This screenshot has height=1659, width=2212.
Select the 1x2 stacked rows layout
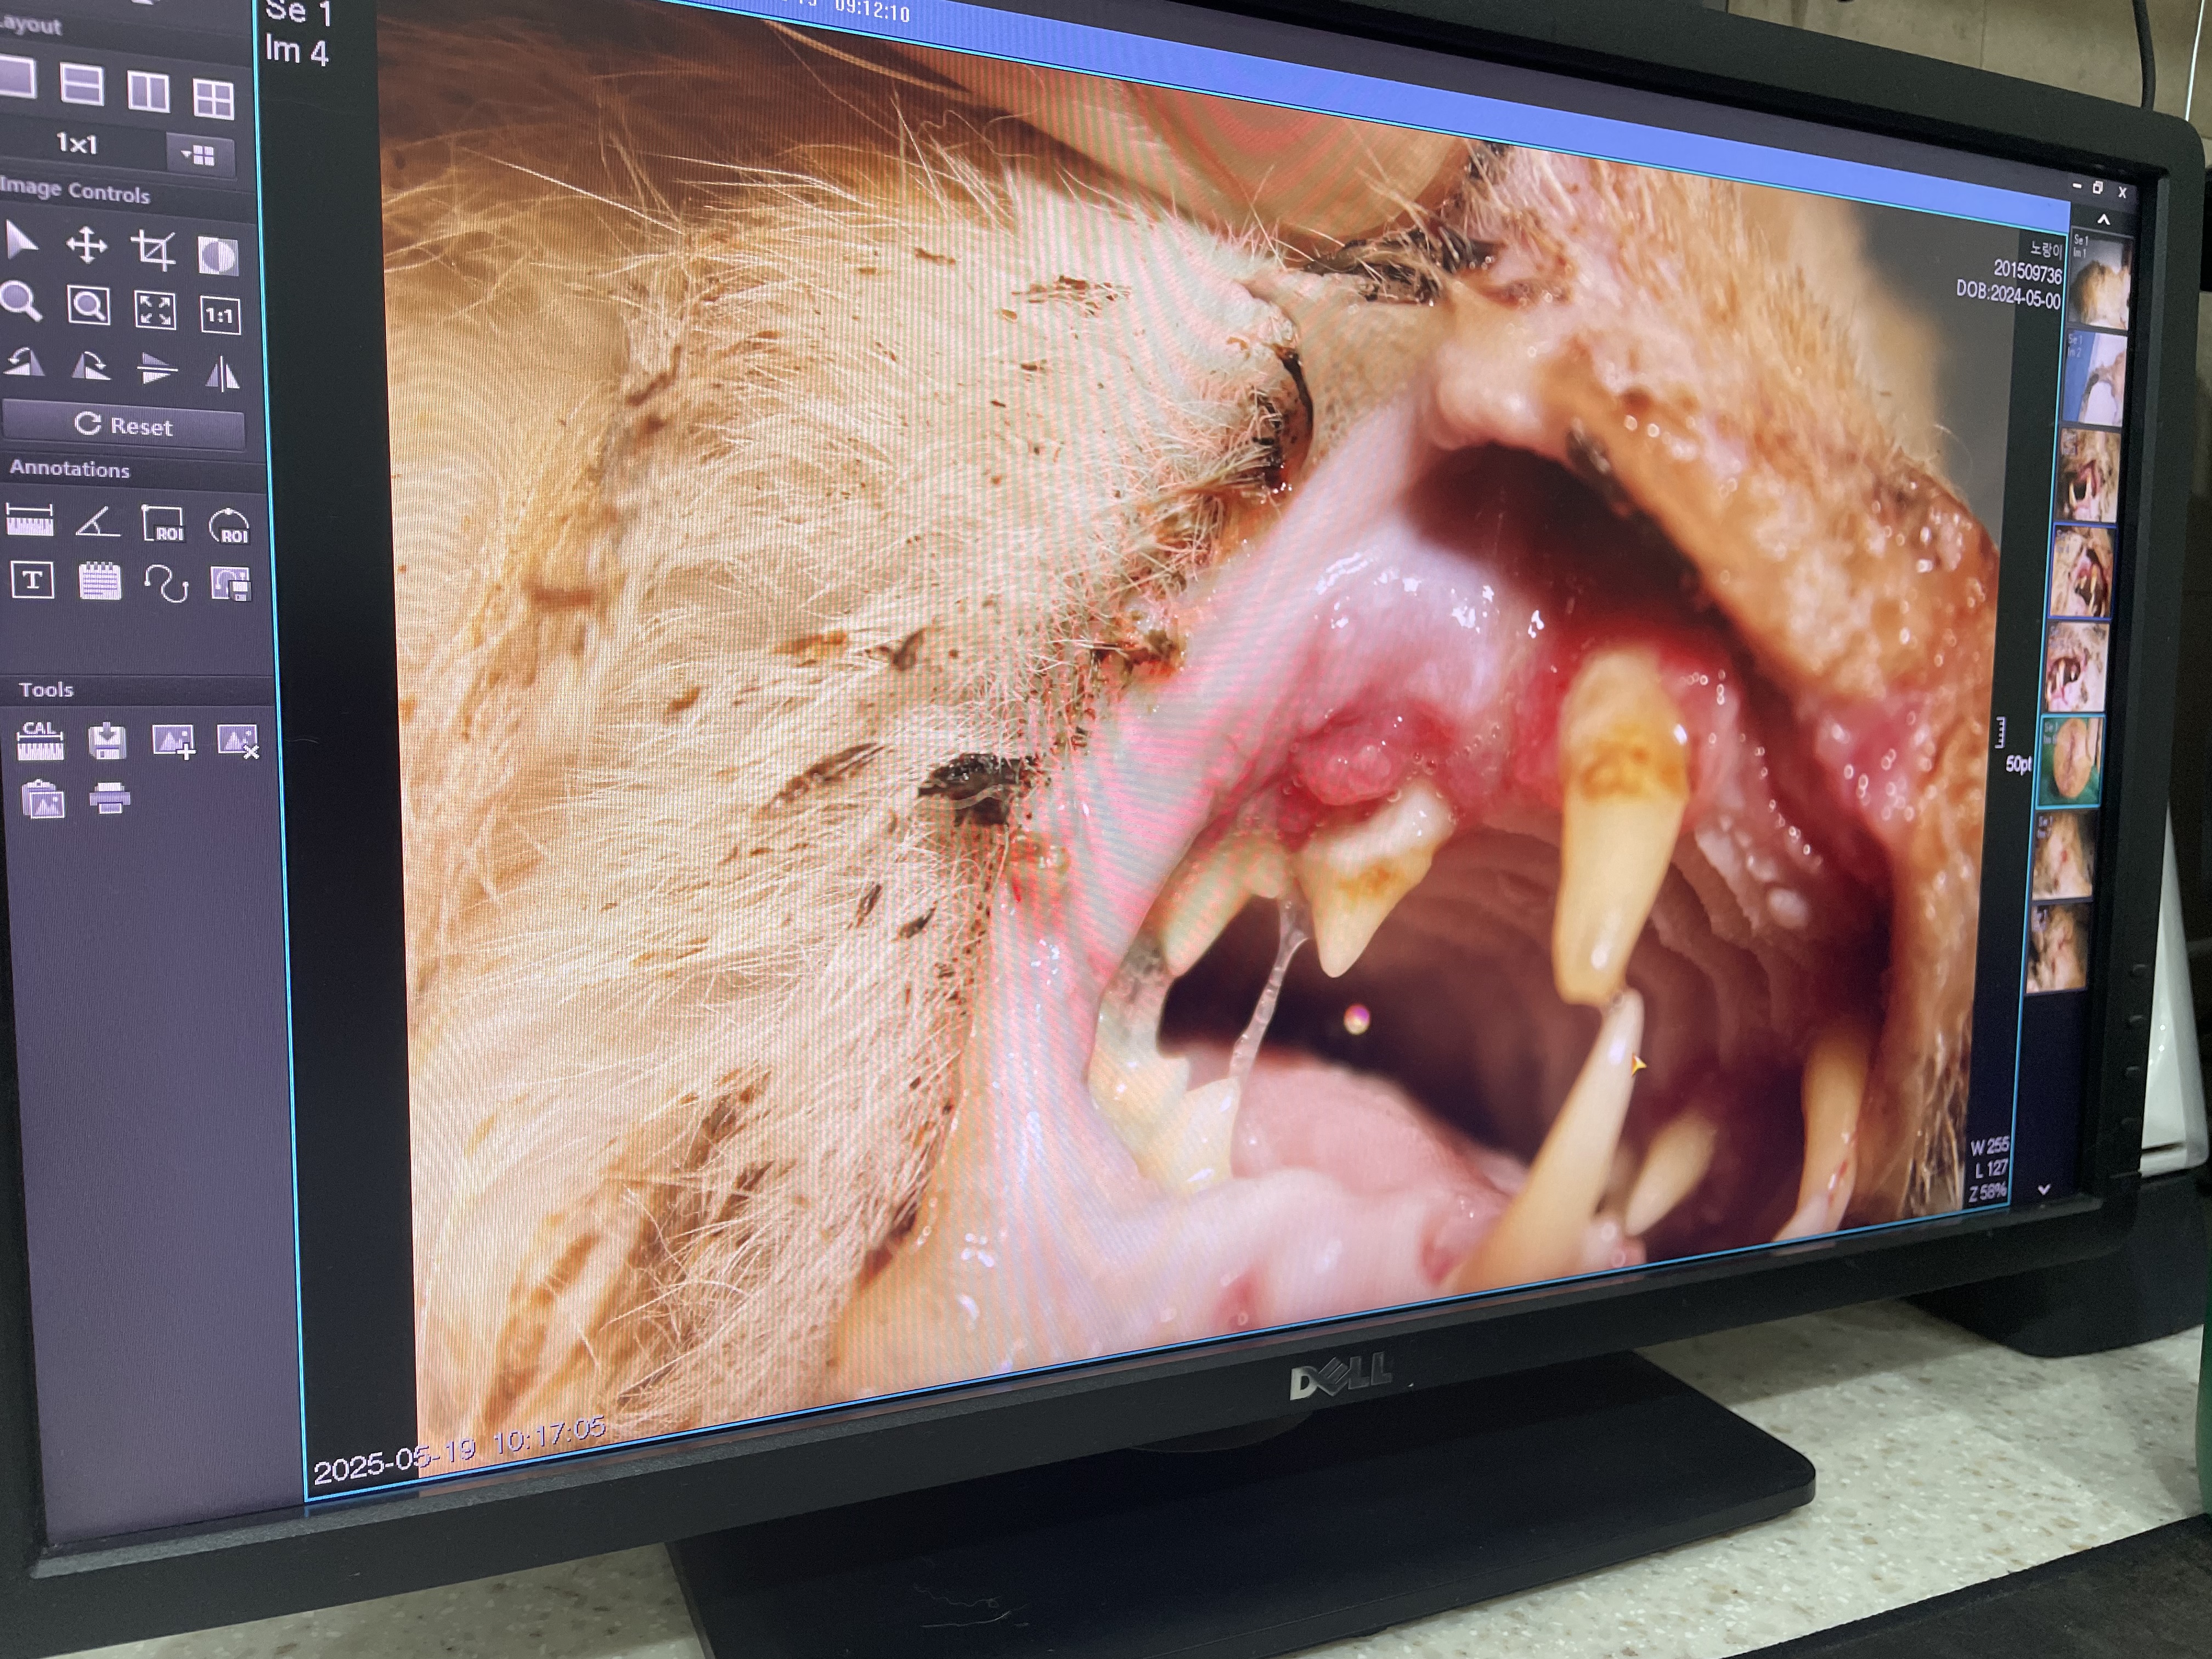(x=82, y=84)
